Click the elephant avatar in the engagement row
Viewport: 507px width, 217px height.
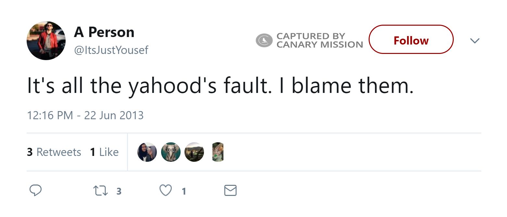click(x=171, y=152)
